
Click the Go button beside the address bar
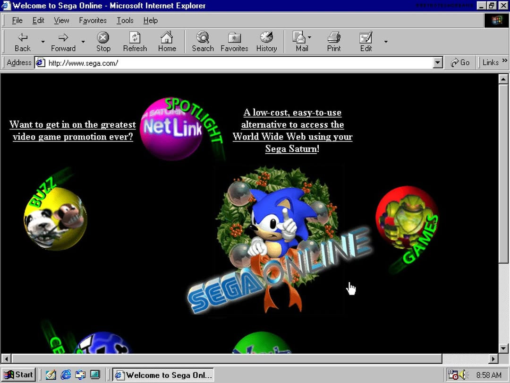460,62
